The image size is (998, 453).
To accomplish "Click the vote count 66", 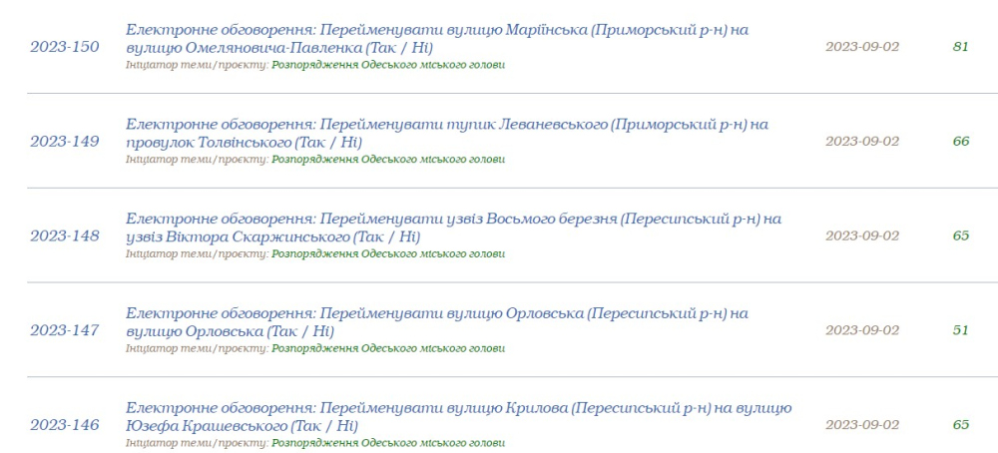I will 961,141.
